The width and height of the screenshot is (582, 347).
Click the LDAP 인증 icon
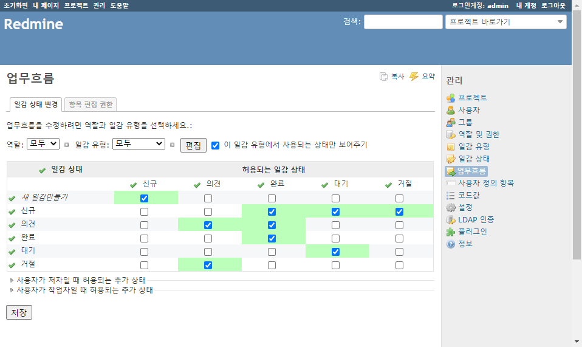tap(451, 220)
